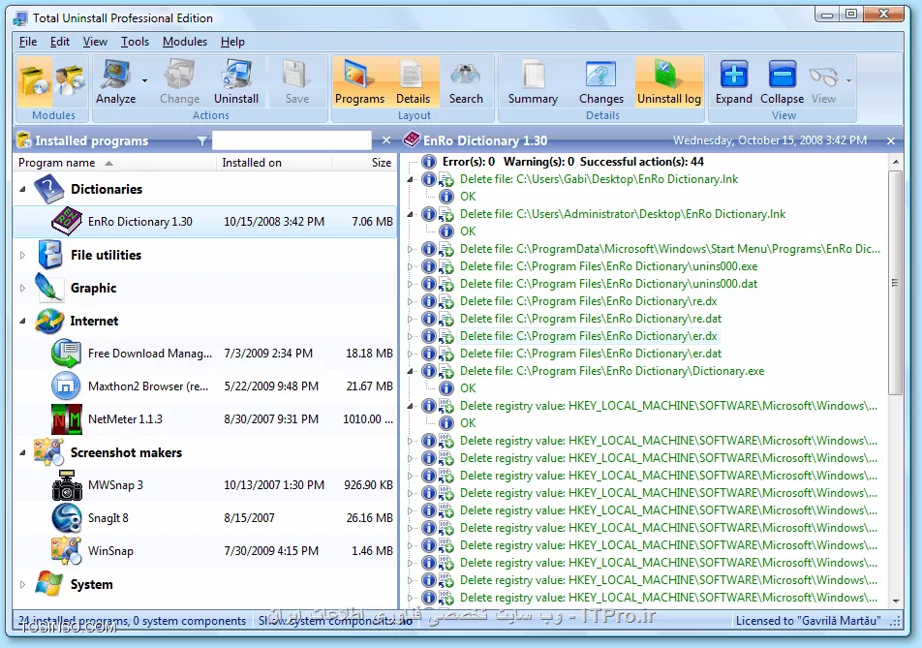Open the File menu
The height and width of the screenshot is (648, 922).
tap(28, 42)
